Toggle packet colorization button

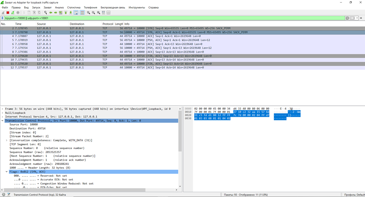82,13
